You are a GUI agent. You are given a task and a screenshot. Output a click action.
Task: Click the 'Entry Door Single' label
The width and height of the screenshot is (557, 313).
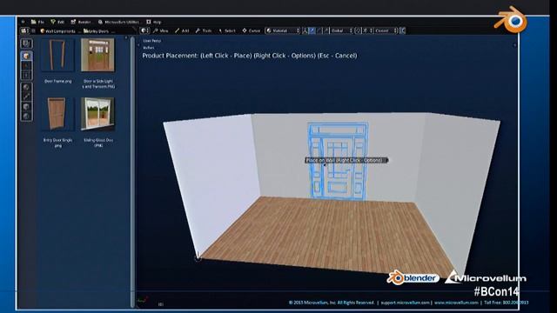click(58, 143)
